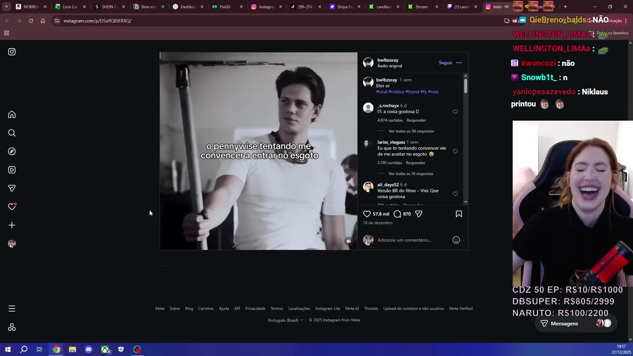
Task: Open File Explorer from taskbar
Action: click(x=72, y=350)
